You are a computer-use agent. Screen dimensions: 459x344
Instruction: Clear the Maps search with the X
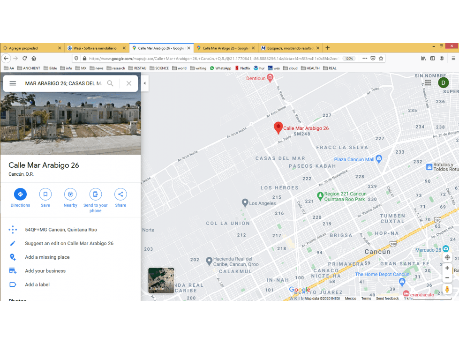129,83
